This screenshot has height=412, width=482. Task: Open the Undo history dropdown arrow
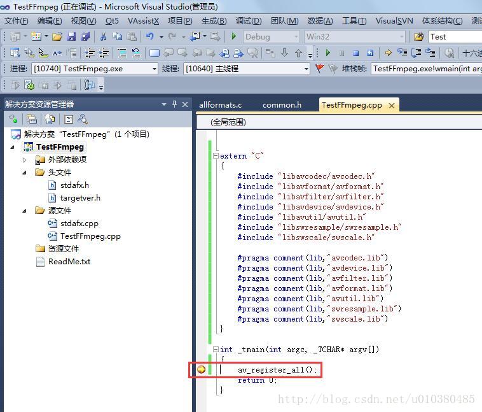[161, 37]
